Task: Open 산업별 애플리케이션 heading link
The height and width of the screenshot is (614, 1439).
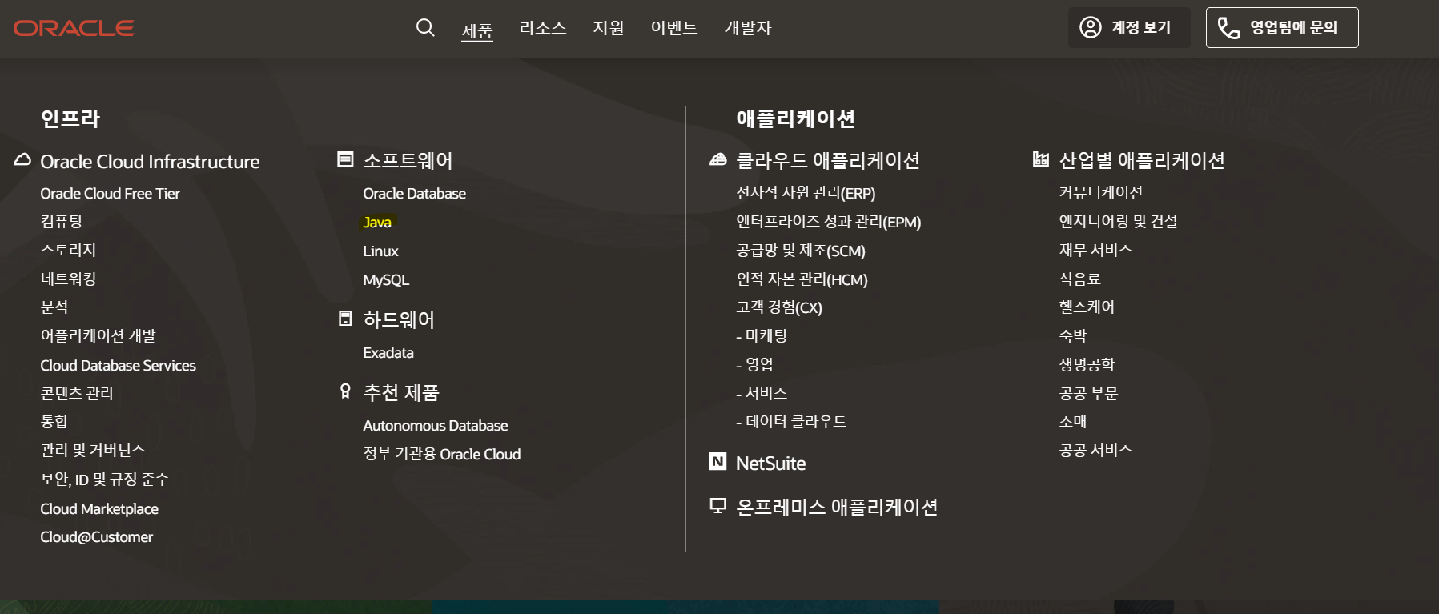Action: (x=1142, y=161)
